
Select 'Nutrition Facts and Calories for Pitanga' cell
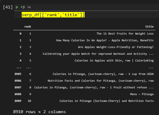[101, 81]
